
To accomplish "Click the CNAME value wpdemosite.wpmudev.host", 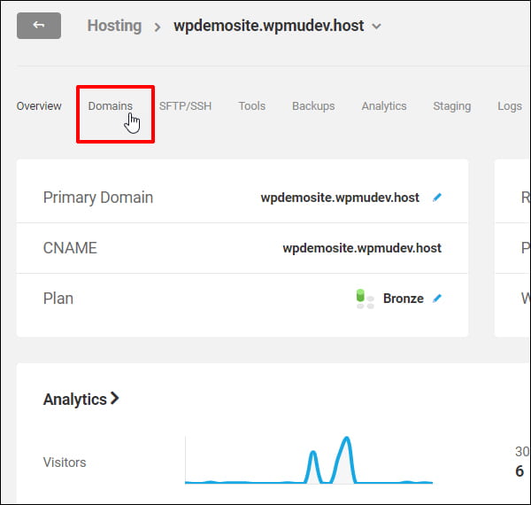I will pyautogui.click(x=362, y=248).
